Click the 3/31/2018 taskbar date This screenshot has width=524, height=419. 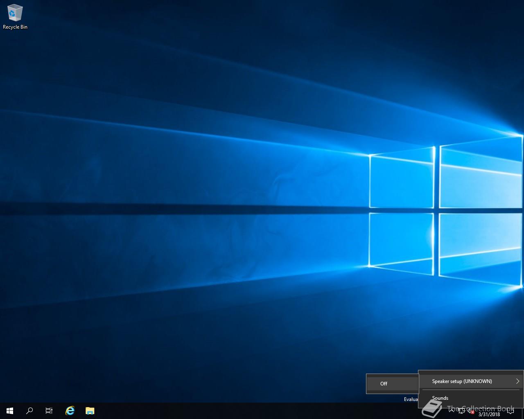pyautogui.click(x=489, y=414)
